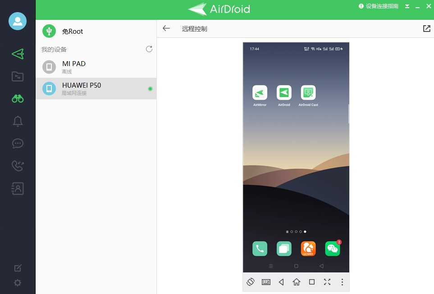This screenshot has height=294, width=434.
Task: Pop out remote control into separate window
Action: tap(426, 28)
